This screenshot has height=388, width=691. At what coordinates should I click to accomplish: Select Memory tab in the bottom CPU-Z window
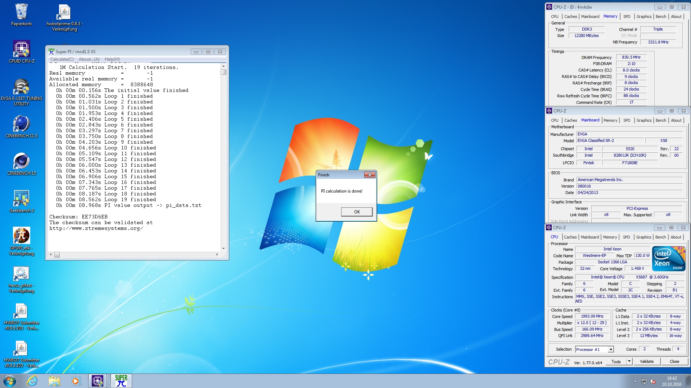click(x=610, y=237)
